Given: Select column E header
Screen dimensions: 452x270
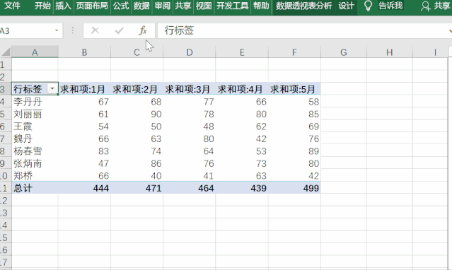Looking at the screenshot, I should 242,52.
